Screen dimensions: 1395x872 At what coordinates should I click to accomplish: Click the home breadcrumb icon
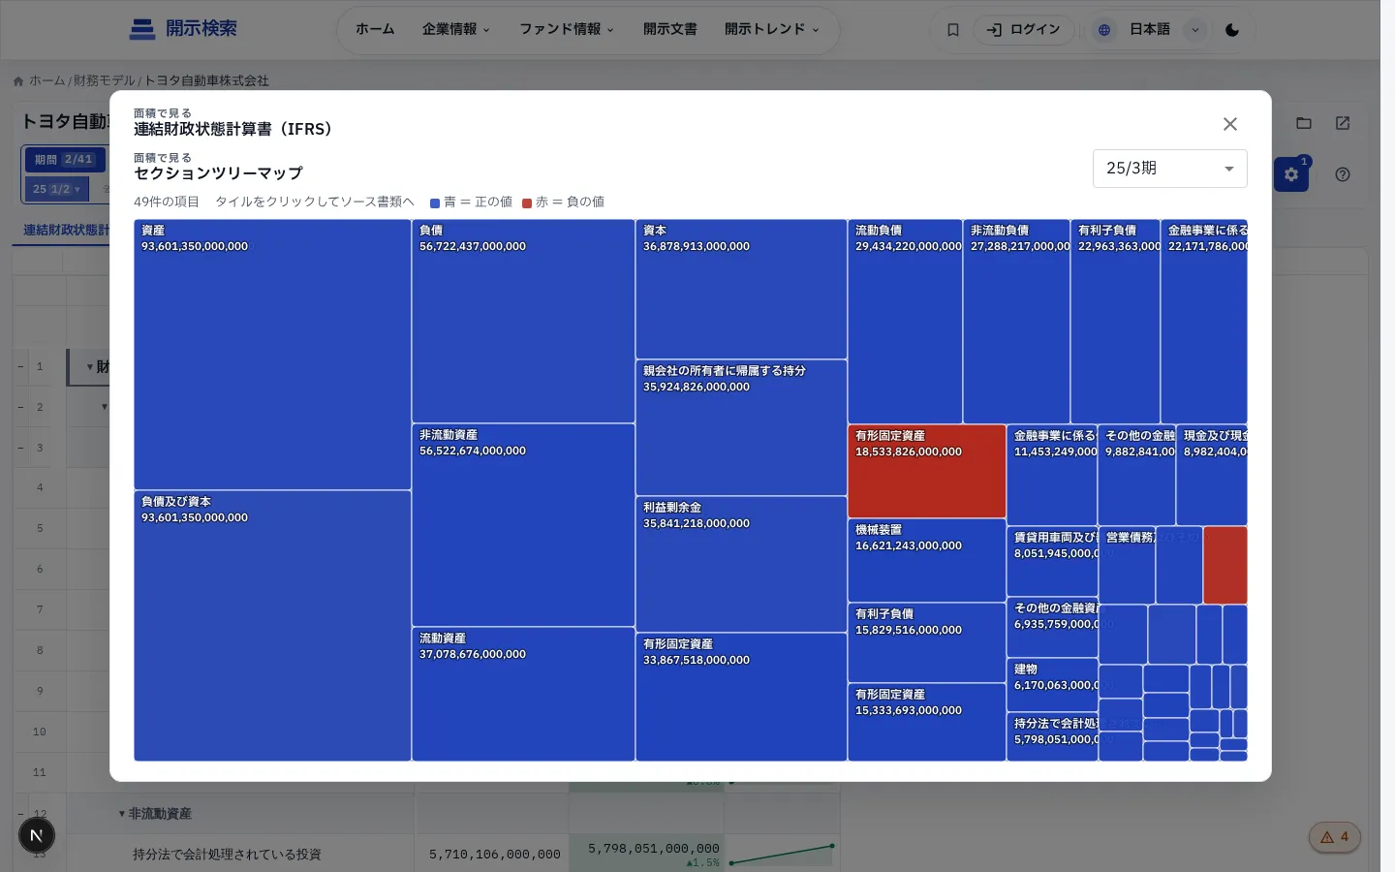coord(18,81)
